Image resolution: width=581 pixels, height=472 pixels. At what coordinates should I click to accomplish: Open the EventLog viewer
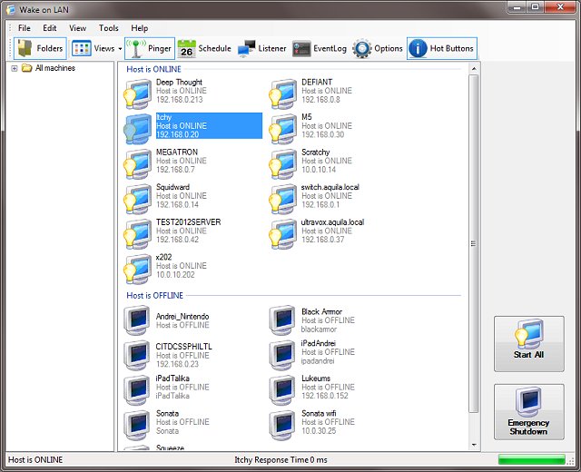tap(320, 48)
